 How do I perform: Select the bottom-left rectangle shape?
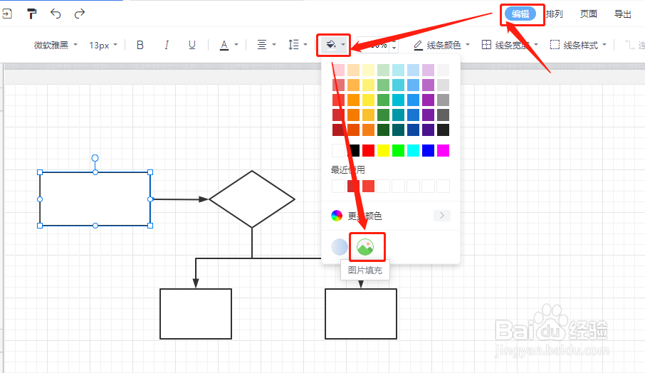[196, 314]
